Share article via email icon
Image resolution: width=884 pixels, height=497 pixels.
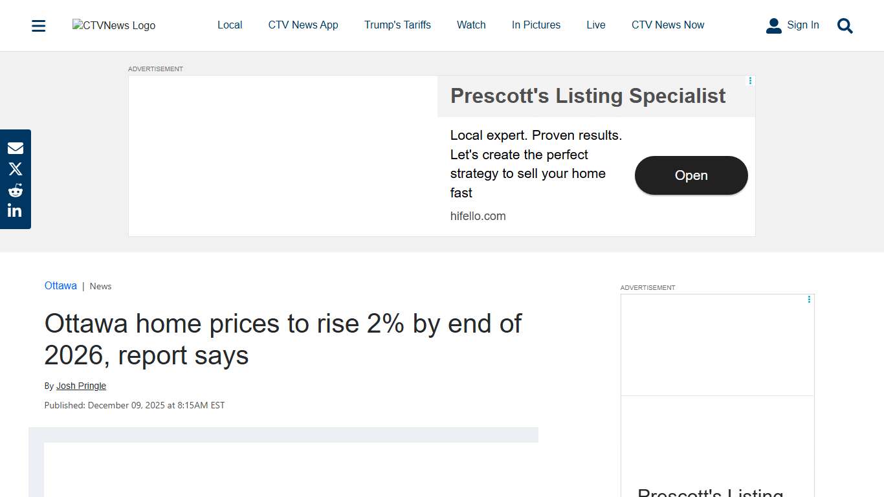click(16, 148)
